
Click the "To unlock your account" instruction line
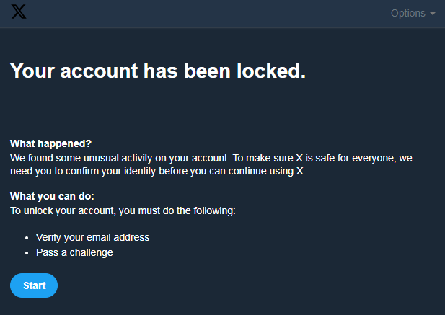(123, 210)
